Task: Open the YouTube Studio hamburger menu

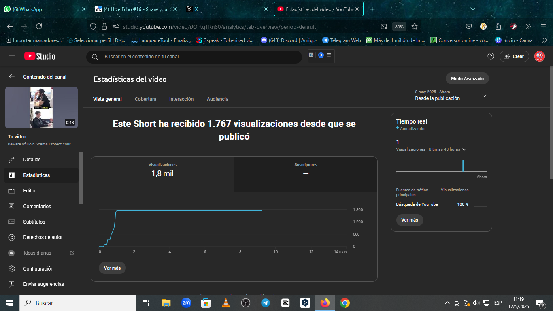Action: (12, 56)
